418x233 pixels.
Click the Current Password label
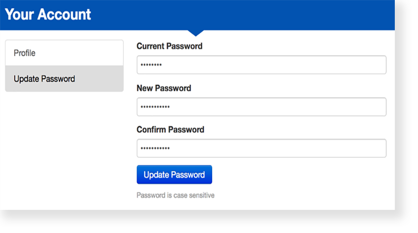tap(169, 46)
